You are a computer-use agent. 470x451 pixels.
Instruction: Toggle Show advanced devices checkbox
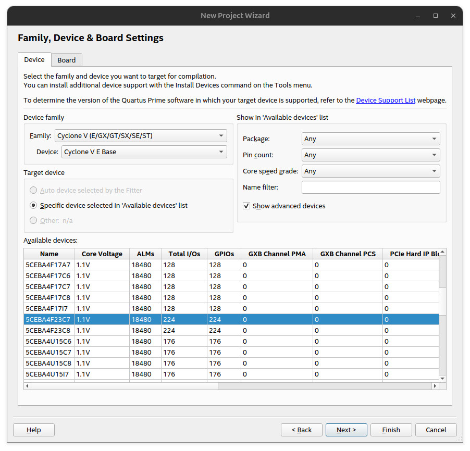click(x=246, y=206)
